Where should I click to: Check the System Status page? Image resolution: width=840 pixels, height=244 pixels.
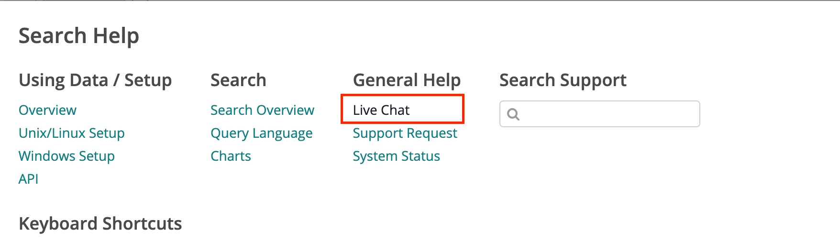coord(396,156)
